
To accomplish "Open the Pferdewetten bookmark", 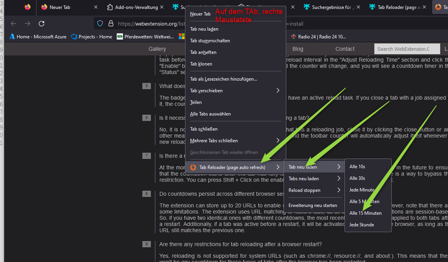I will point(146,37).
